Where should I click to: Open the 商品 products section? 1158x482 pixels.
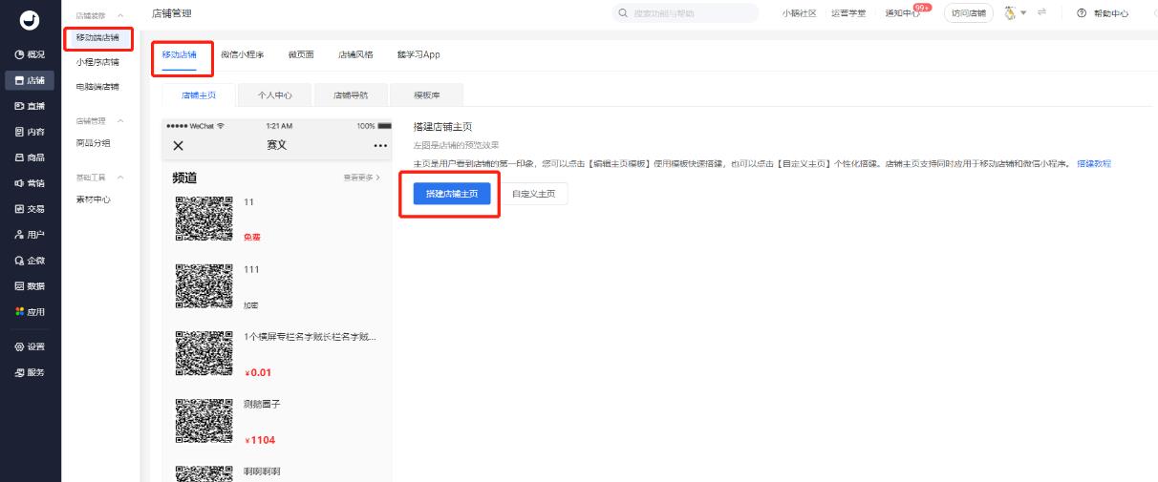(30, 157)
